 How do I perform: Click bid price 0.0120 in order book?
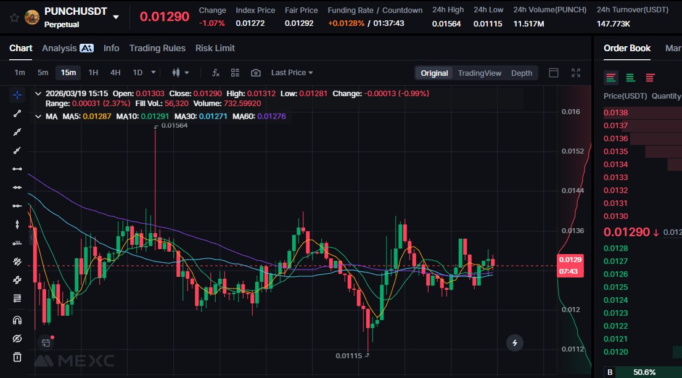coord(615,352)
